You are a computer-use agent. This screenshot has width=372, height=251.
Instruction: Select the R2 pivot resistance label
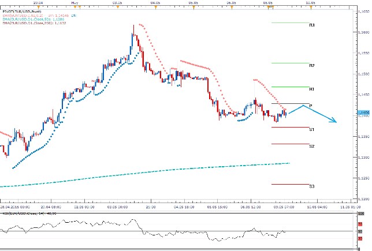311,66
